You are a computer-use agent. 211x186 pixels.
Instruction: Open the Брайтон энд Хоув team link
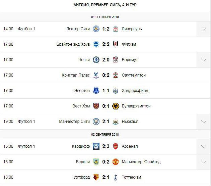pos(73,44)
